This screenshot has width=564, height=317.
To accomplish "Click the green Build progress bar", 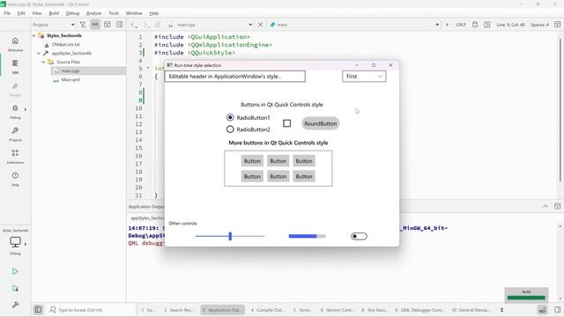I will [526, 298].
